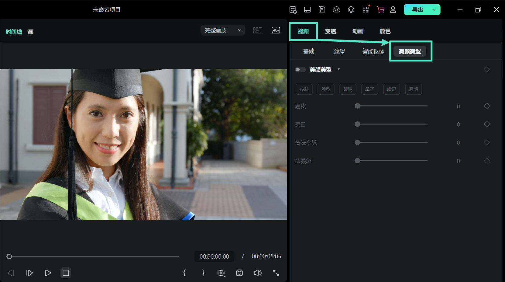Select the 眼睛 category button

click(x=348, y=89)
